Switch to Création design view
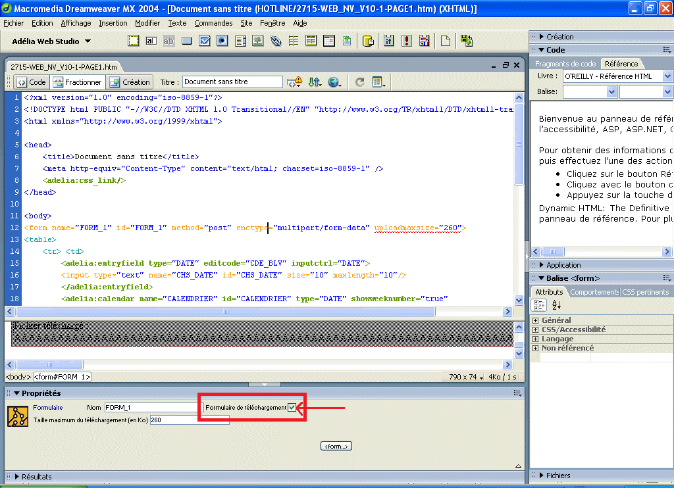 pyautogui.click(x=130, y=82)
